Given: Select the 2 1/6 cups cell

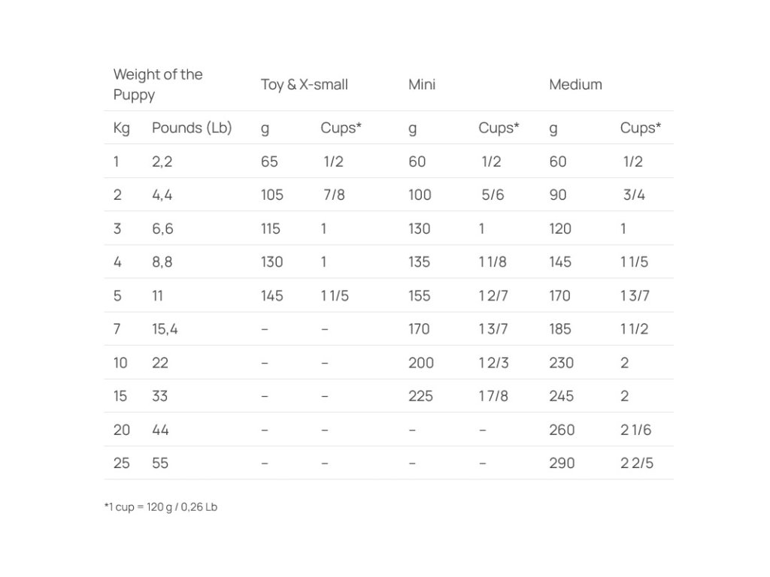Looking at the screenshot, I should click(x=636, y=430).
